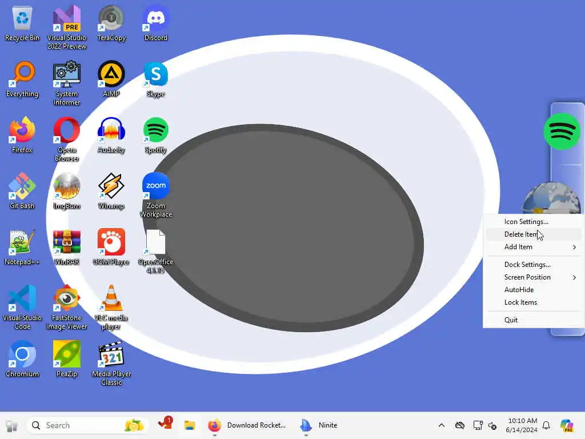Click the Everything search shortcut
585x439 pixels.
pos(22,79)
